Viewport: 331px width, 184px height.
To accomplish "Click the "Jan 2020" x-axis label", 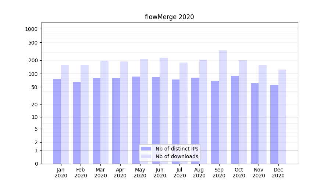I will click(61, 173).
